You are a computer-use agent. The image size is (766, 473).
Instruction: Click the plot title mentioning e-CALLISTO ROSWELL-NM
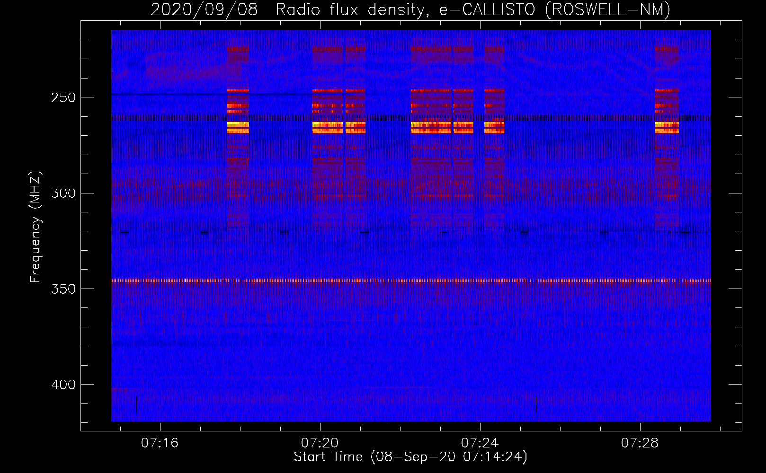point(410,9)
